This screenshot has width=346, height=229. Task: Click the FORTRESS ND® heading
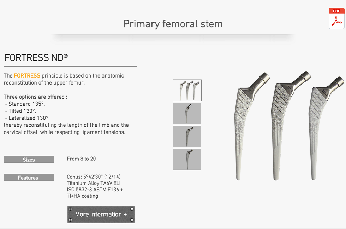[36, 58]
